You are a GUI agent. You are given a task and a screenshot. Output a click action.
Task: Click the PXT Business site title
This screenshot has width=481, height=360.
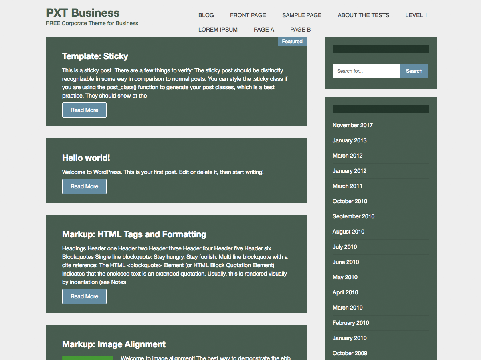(x=83, y=13)
